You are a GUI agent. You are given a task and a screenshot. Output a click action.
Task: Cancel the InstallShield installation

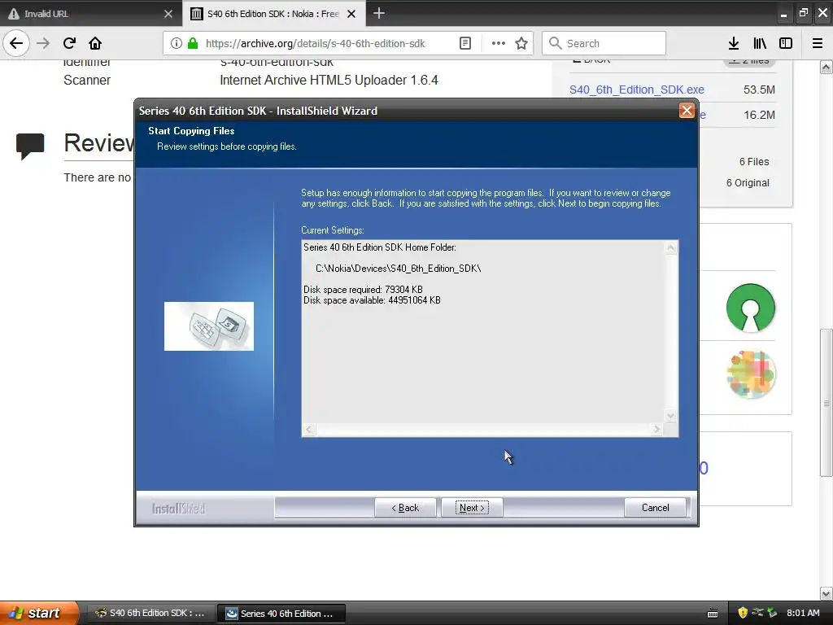pos(656,508)
